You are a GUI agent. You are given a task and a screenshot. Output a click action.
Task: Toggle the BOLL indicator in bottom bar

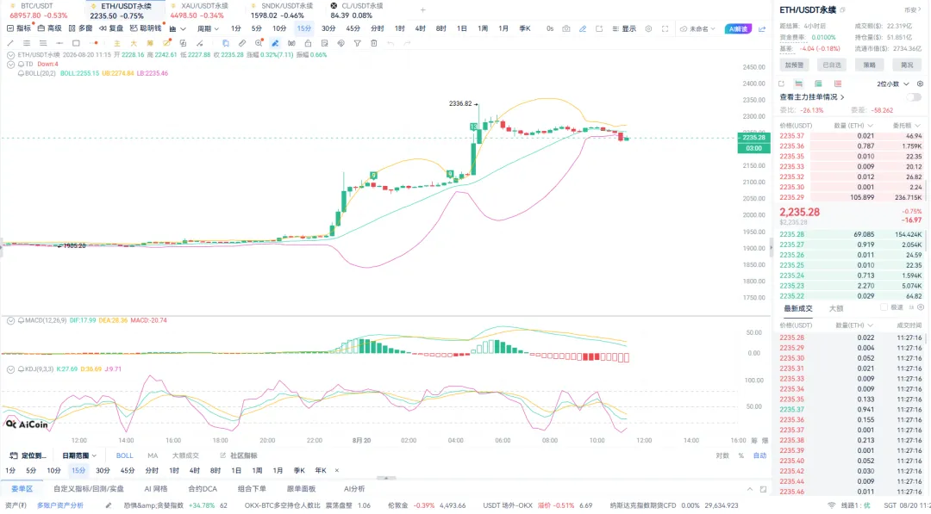[125, 455]
